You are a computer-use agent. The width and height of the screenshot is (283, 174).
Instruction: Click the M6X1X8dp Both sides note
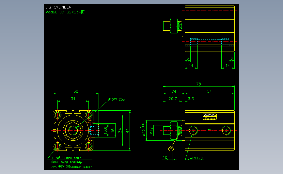click(x=71, y=167)
